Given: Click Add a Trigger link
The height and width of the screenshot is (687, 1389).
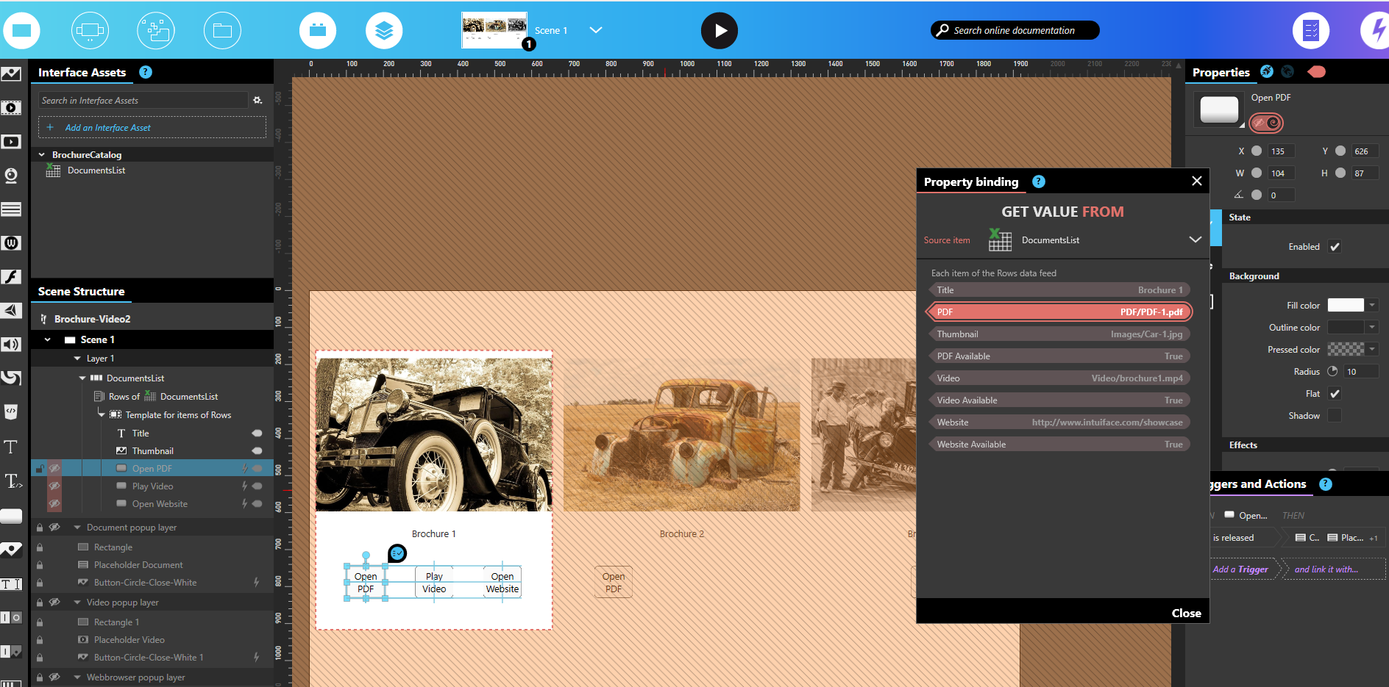Looking at the screenshot, I should tap(1240, 569).
